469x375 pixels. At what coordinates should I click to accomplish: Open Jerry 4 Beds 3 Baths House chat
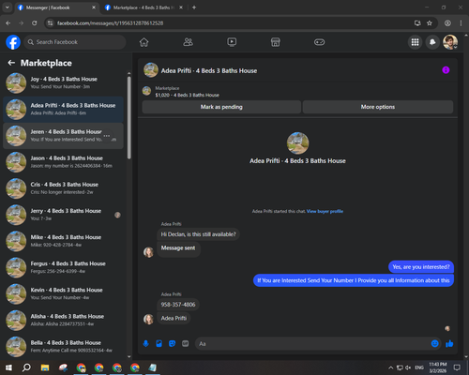tap(63, 215)
